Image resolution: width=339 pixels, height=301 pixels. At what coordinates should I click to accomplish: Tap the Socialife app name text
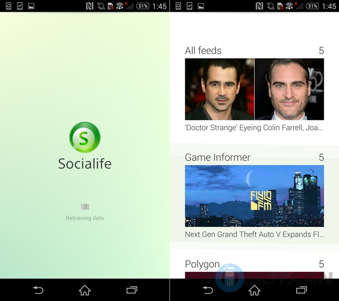[85, 163]
